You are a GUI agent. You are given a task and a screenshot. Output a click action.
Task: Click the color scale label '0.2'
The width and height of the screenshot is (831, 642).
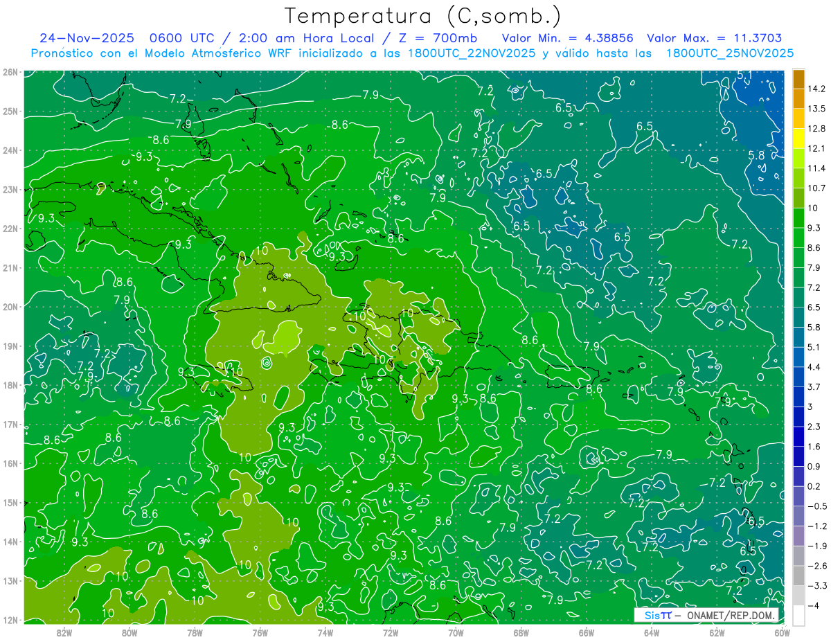click(x=814, y=486)
